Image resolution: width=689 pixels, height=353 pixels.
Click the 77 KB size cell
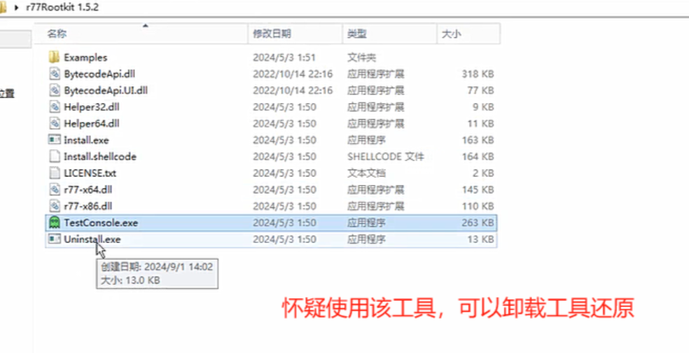[481, 90]
